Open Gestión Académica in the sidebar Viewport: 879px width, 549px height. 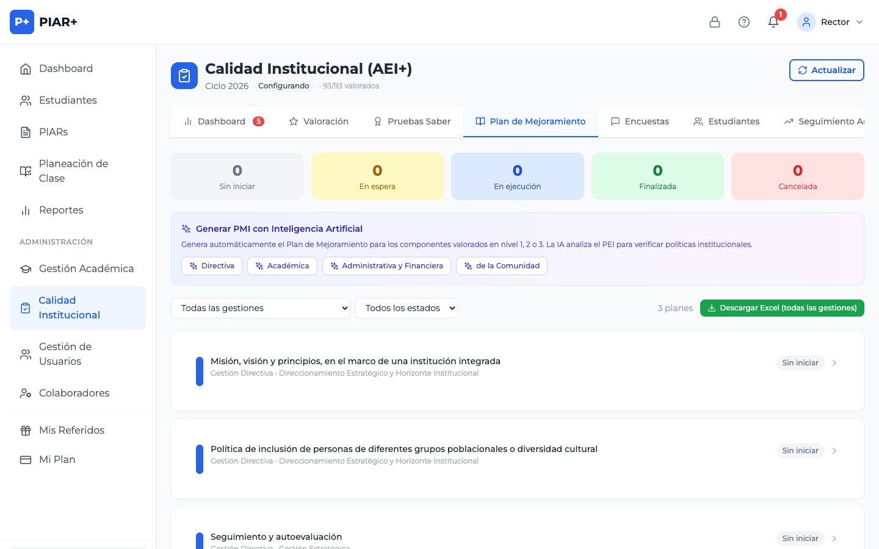click(78, 268)
